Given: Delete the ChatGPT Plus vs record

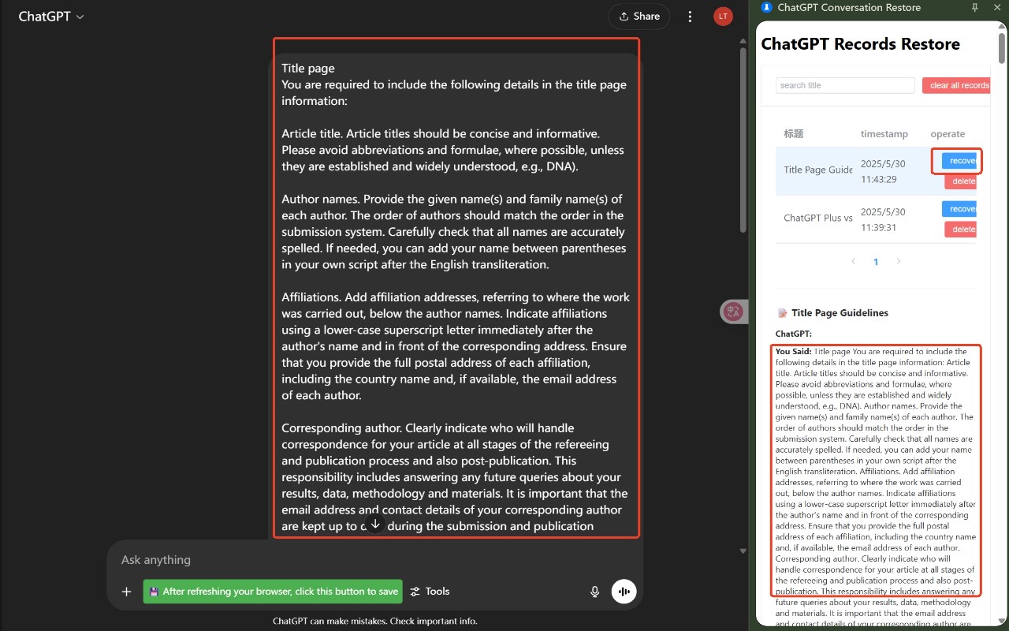Looking at the screenshot, I should 961,230.
